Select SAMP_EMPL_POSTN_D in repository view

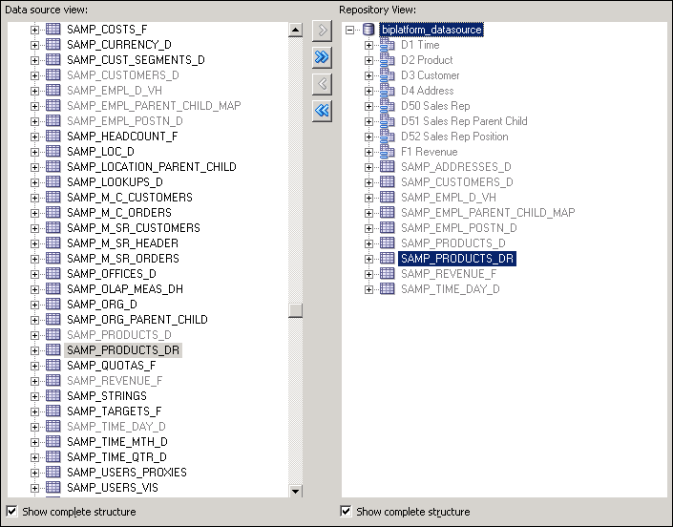click(x=459, y=228)
